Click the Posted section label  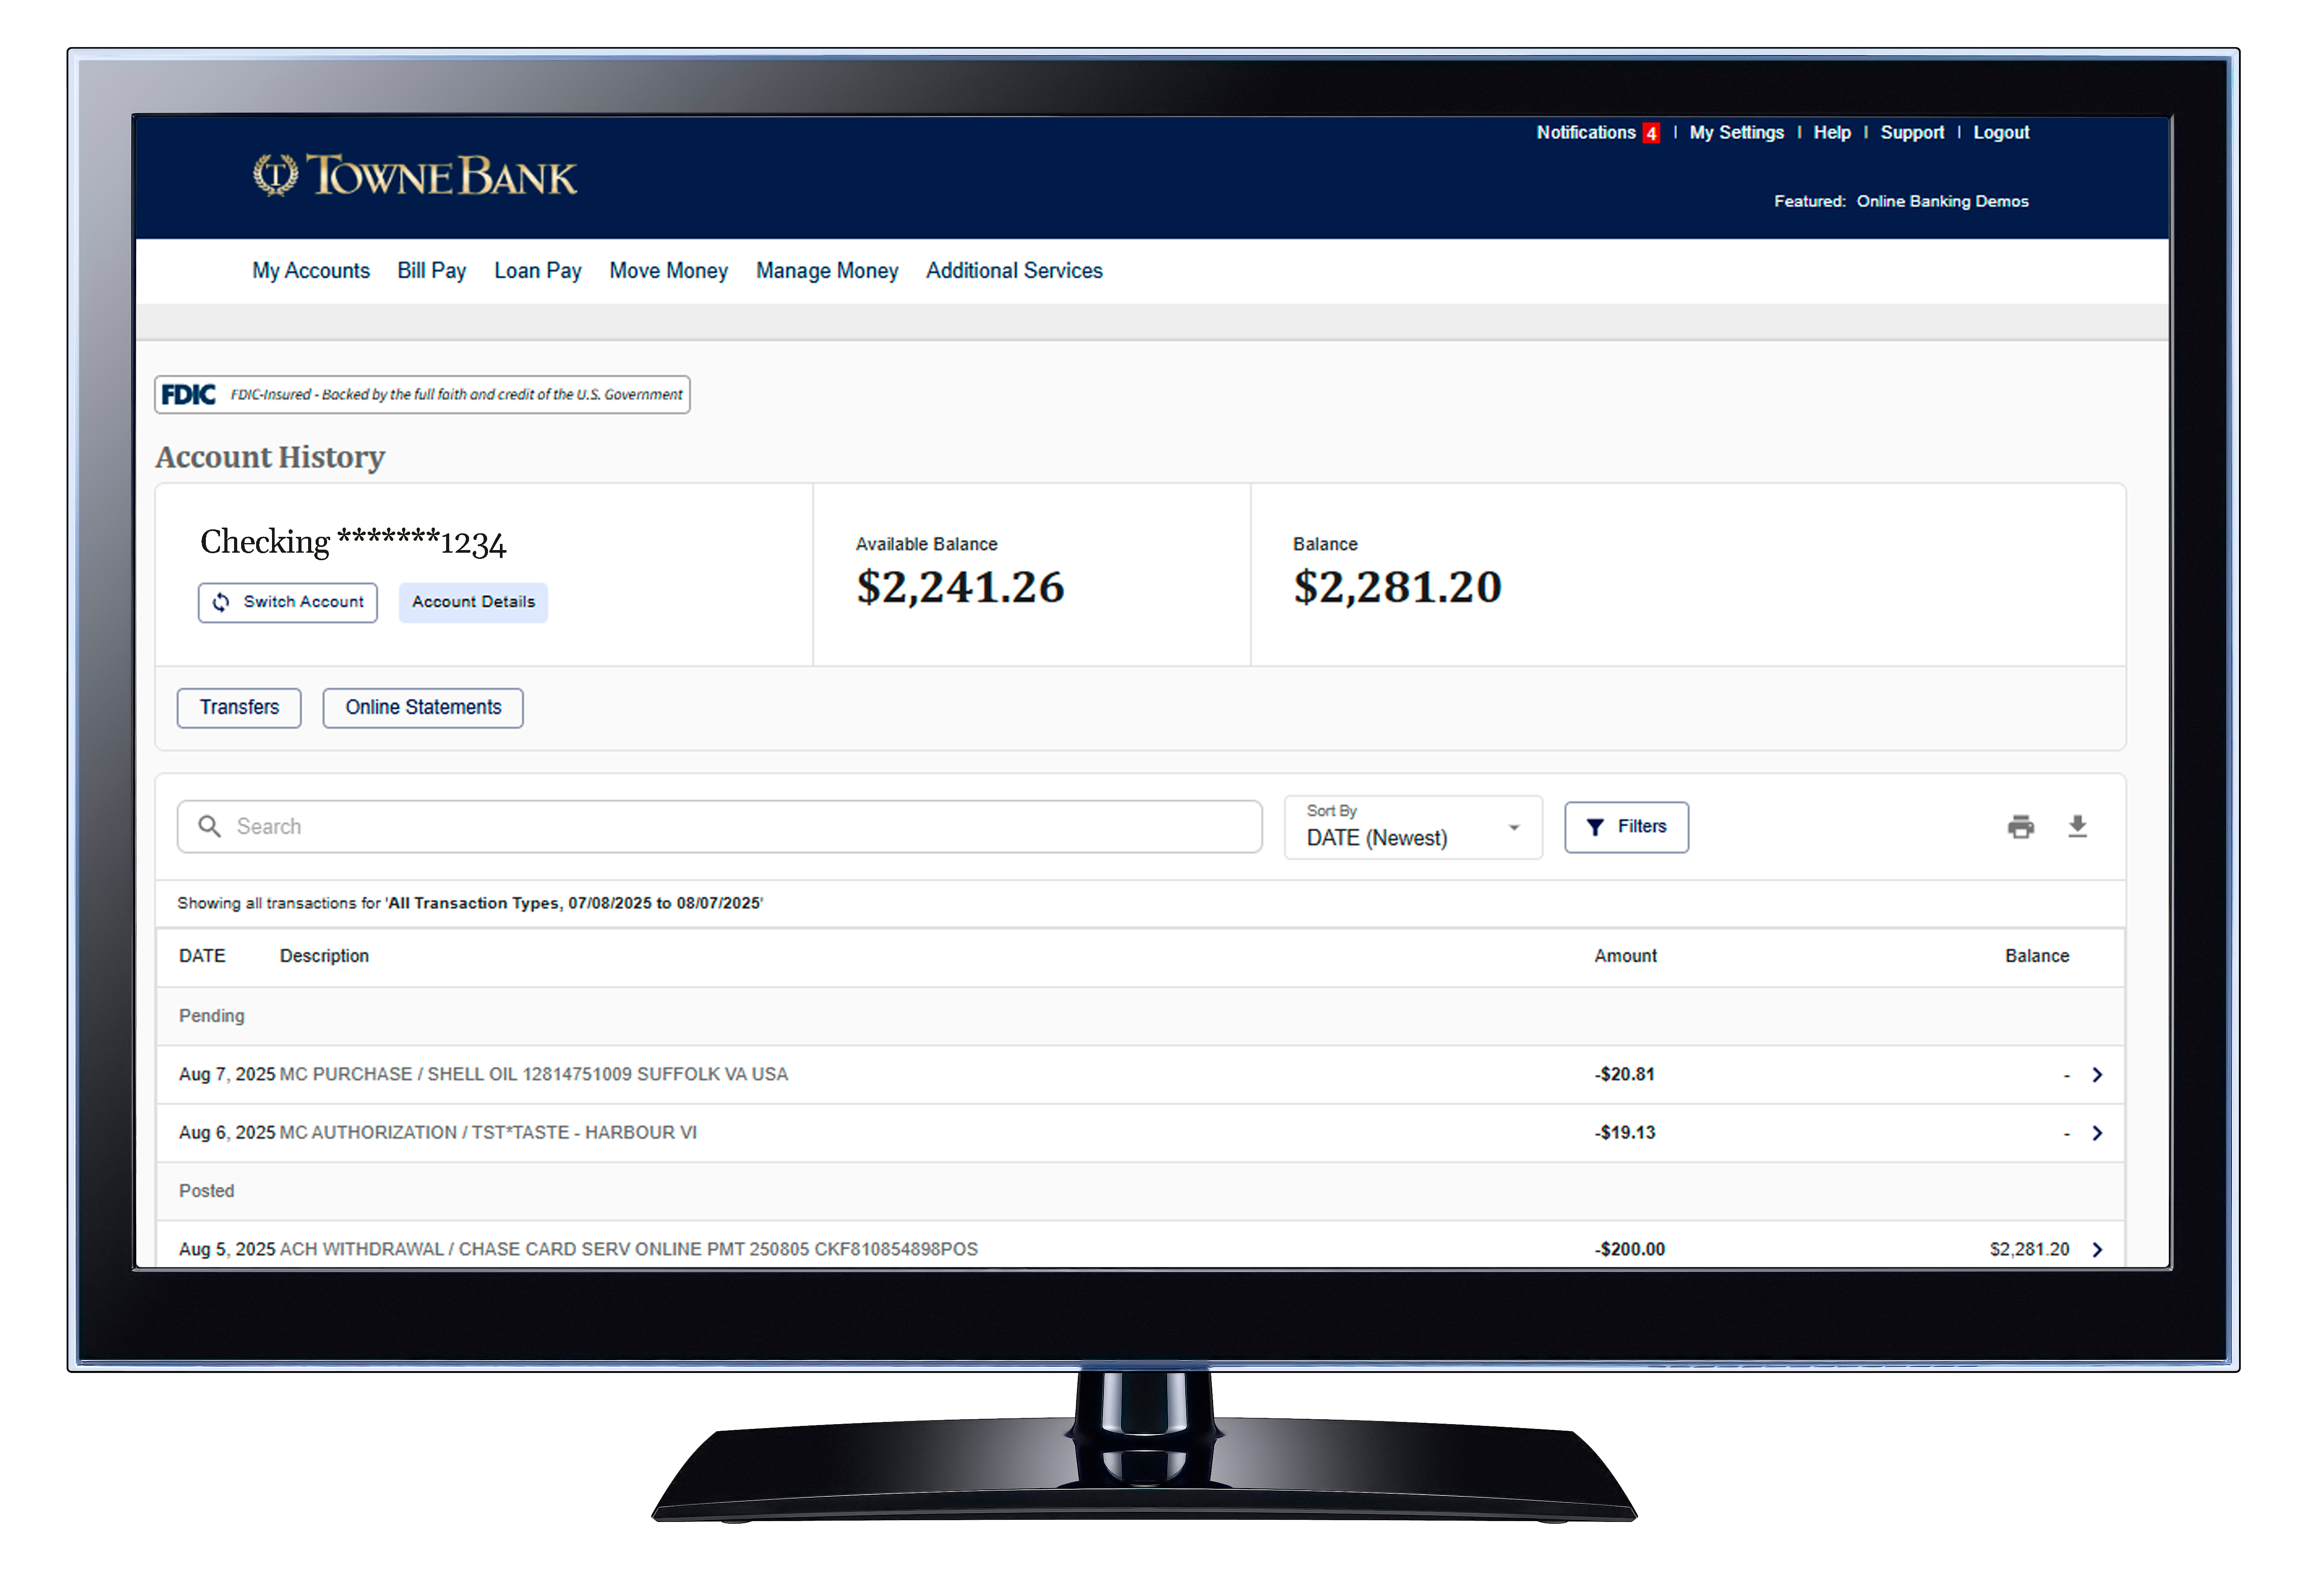pos(206,1191)
